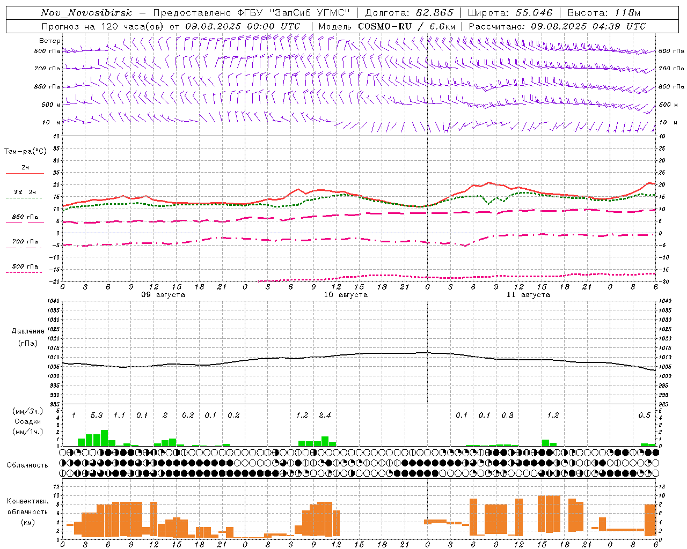Image resolution: width=687 pixels, height=549 pixels.
Task: Click the 11 августа date label
Action: [x=528, y=295]
